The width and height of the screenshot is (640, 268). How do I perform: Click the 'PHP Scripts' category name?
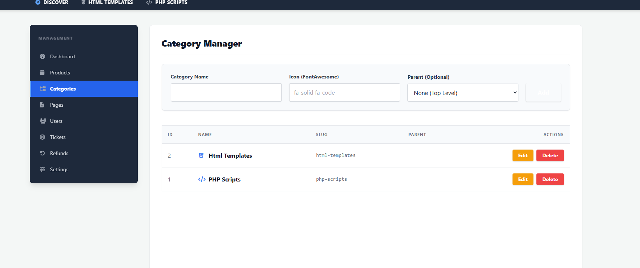[x=224, y=179]
